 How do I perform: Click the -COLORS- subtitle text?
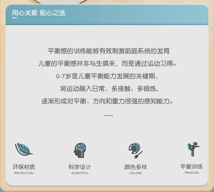135,173
